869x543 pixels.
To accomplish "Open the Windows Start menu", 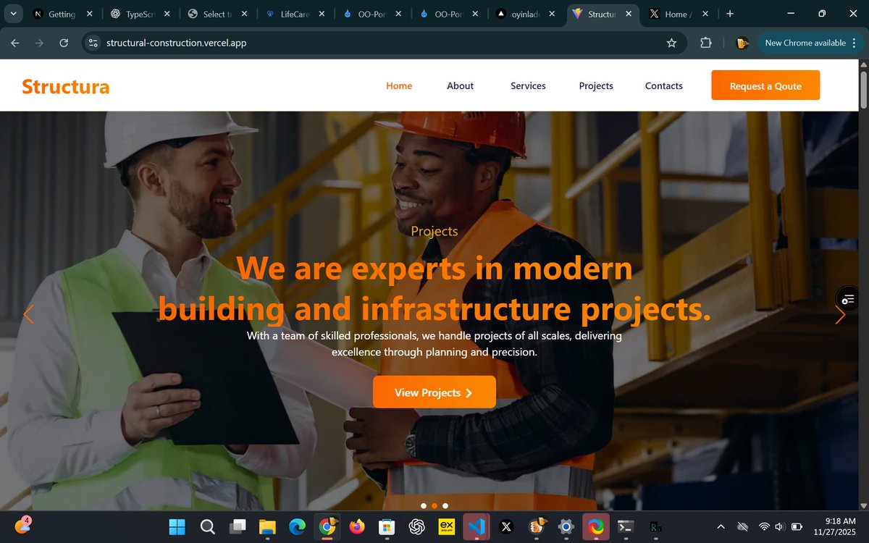I will click(177, 526).
